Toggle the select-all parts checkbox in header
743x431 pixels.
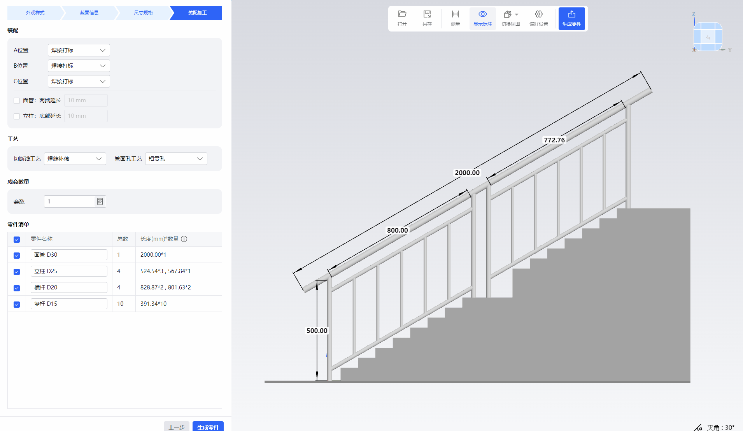point(17,240)
